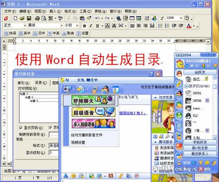Choose 视频设置 video settings menu entry
219x182 pixels.
point(78,143)
